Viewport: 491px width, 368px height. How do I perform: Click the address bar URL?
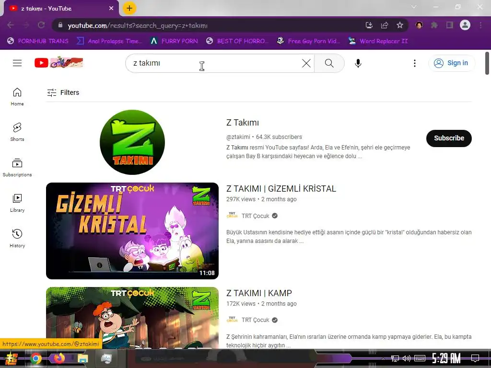pos(138,26)
